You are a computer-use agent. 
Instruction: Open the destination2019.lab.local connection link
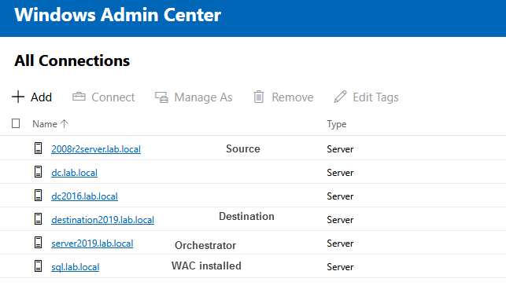pyautogui.click(x=102, y=220)
